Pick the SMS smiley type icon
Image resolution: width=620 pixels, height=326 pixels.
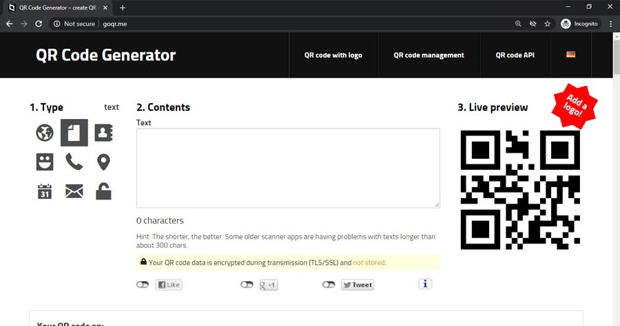(x=45, y=162)
